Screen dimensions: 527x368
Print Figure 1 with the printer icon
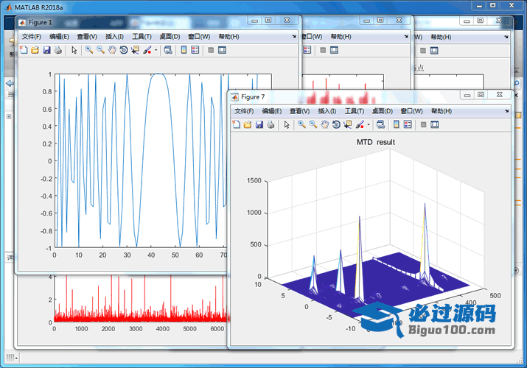[x=58, y=50]
